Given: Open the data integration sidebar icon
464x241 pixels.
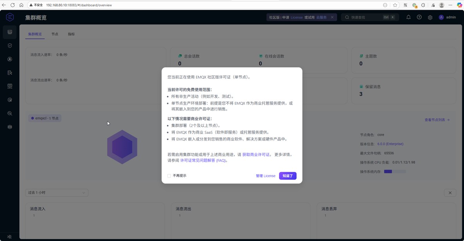Looking at the screenshot, I should (x=10, y=73).
